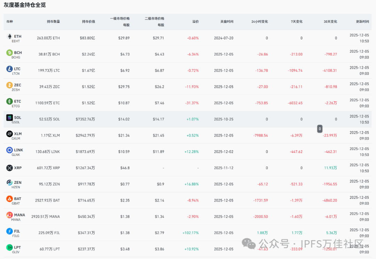Click the XLM coin icon
This screenshot has height=259, width=376.
point(10,134)
